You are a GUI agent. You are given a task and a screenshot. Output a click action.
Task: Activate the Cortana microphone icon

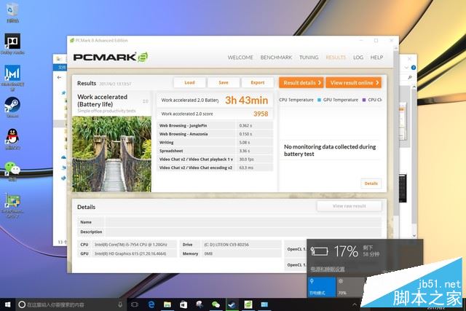point(120,304)
